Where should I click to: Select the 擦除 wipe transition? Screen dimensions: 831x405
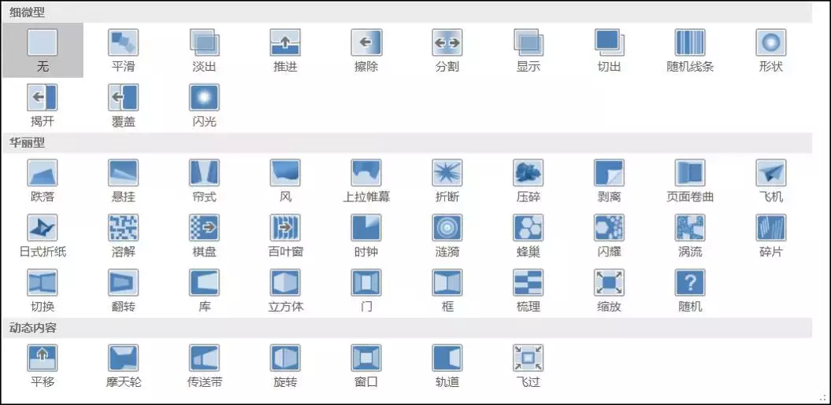tap(366, 50)
